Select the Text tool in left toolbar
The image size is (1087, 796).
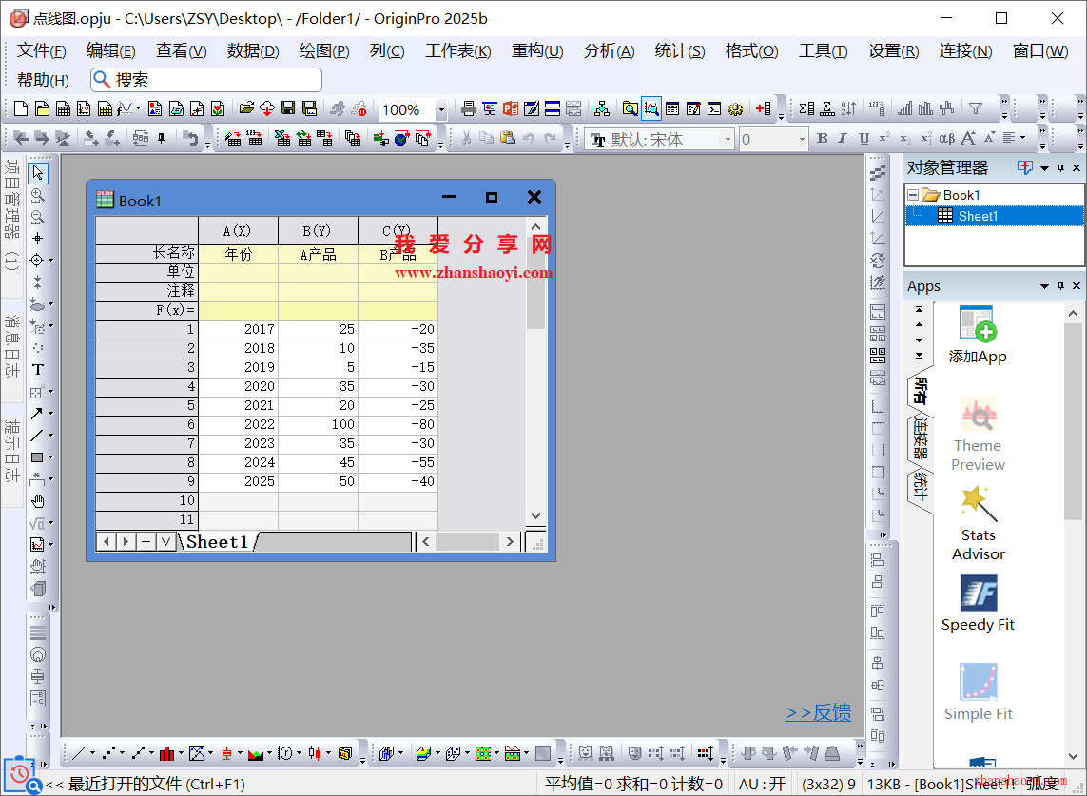coord(38,369)
